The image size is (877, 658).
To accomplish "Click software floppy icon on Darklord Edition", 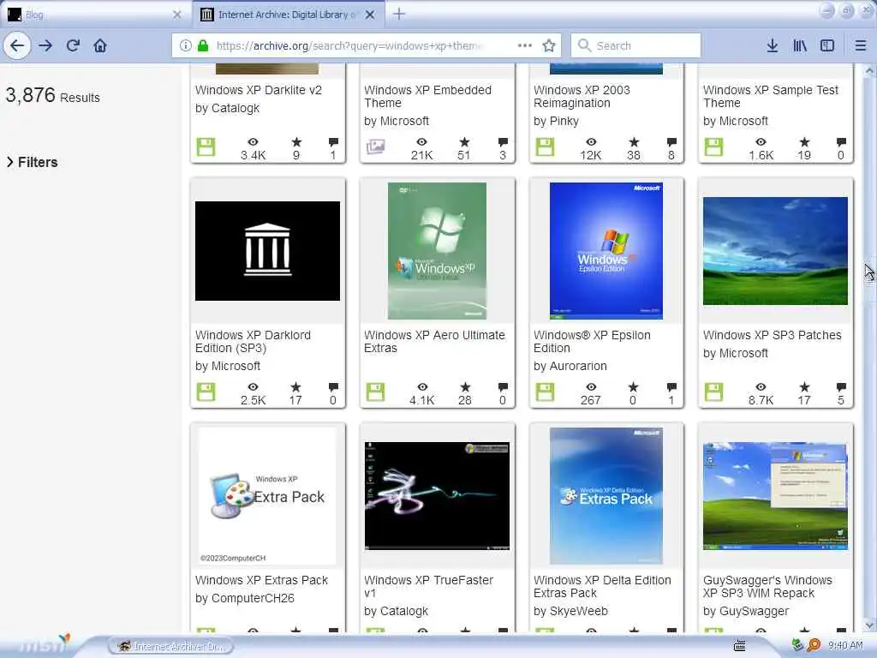I will pos(206,392).
